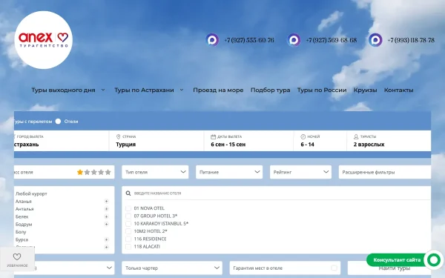Click the green Консультант сайта circle icon
The image size is (445, 278).
tap(434, 260)
